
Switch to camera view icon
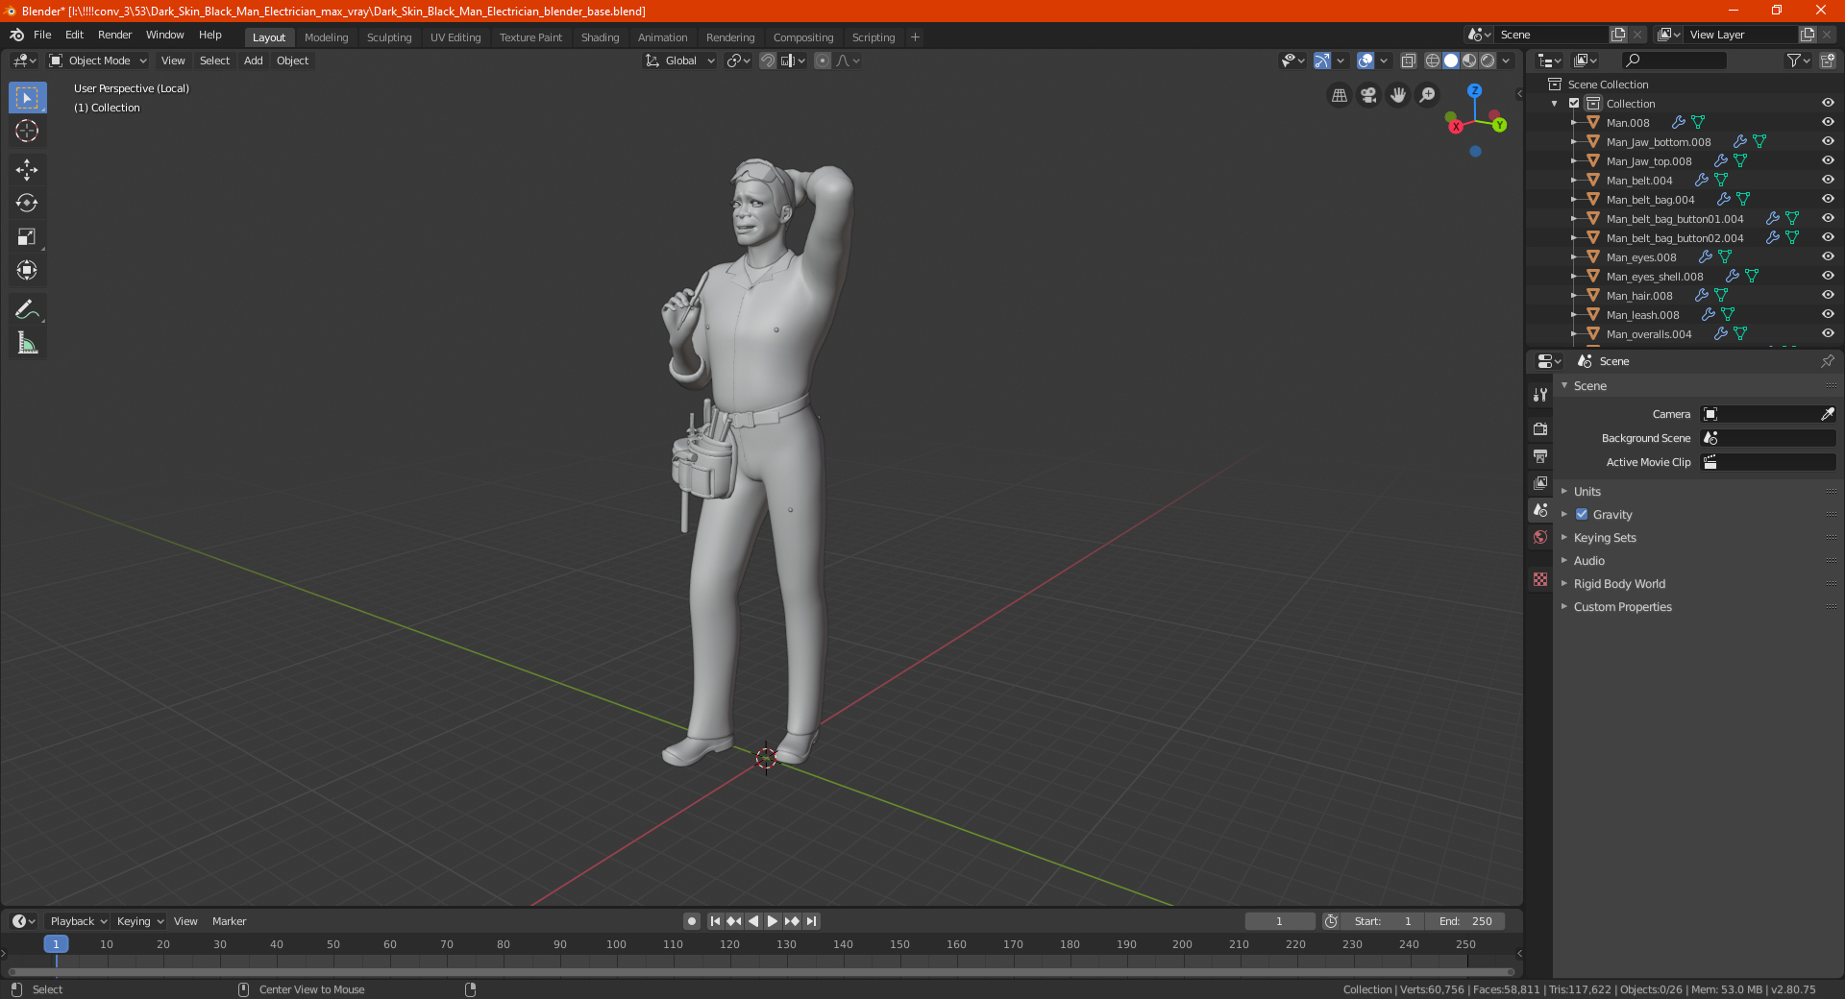pos(1368,95)
